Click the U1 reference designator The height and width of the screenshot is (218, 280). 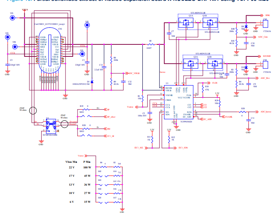coord(167,83)
